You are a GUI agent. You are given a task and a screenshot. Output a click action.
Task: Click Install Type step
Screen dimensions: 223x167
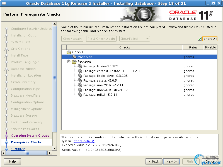[19, 55]
